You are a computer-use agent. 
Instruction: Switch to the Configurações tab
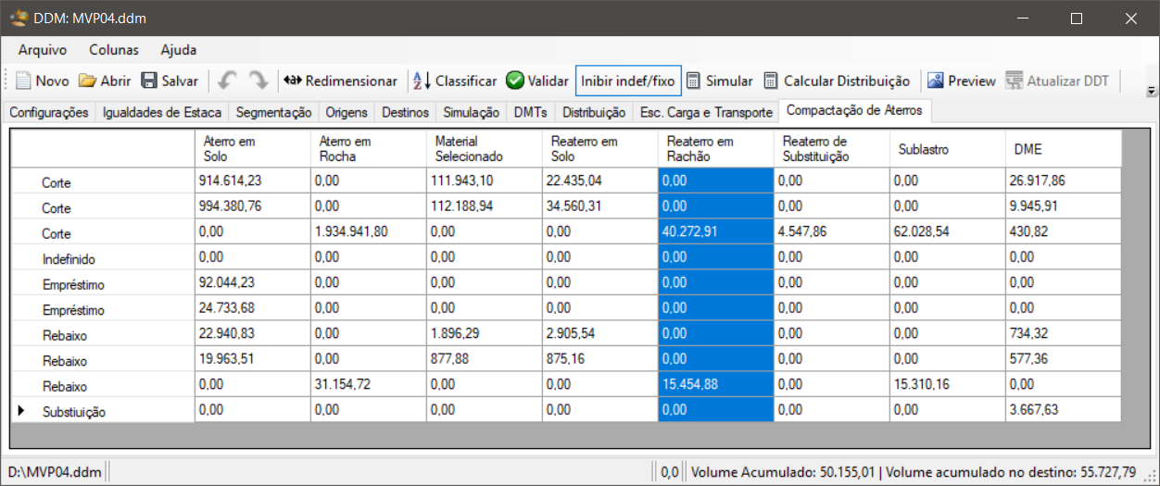click(x=49, y=112)
